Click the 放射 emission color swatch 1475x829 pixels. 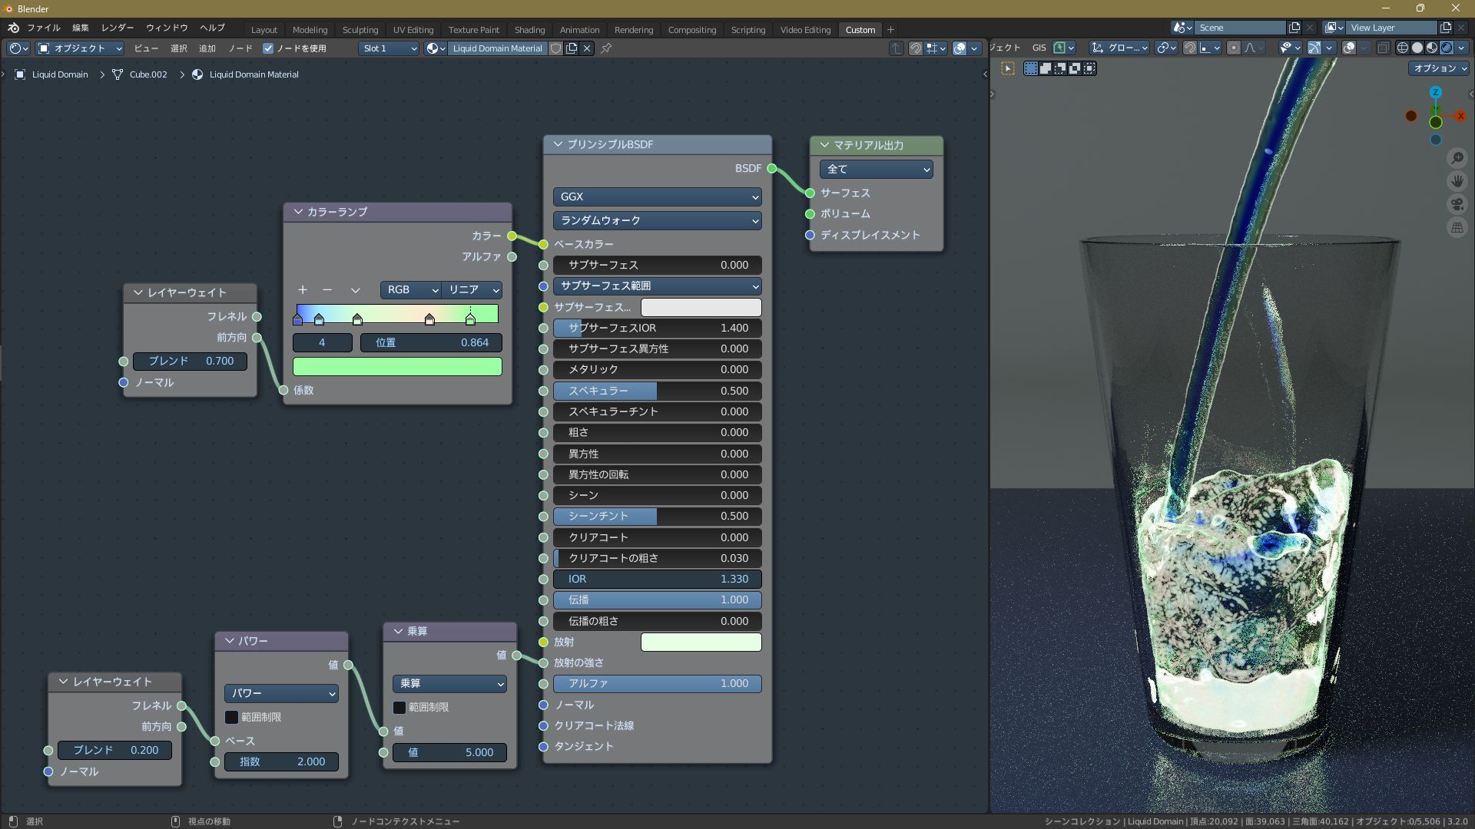[701, 642]
